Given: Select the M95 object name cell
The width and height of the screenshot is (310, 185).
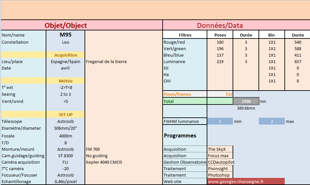Looking at the screenshot, I should click(65, 35).
